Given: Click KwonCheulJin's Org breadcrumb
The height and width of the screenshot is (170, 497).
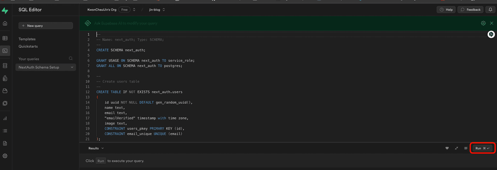Looking at the screenshot, I should tap(102, 10).
